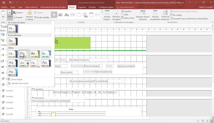Click Buscar temas... menu entry
The width and height of the screenshot is (214, 123).
(17, 79)
